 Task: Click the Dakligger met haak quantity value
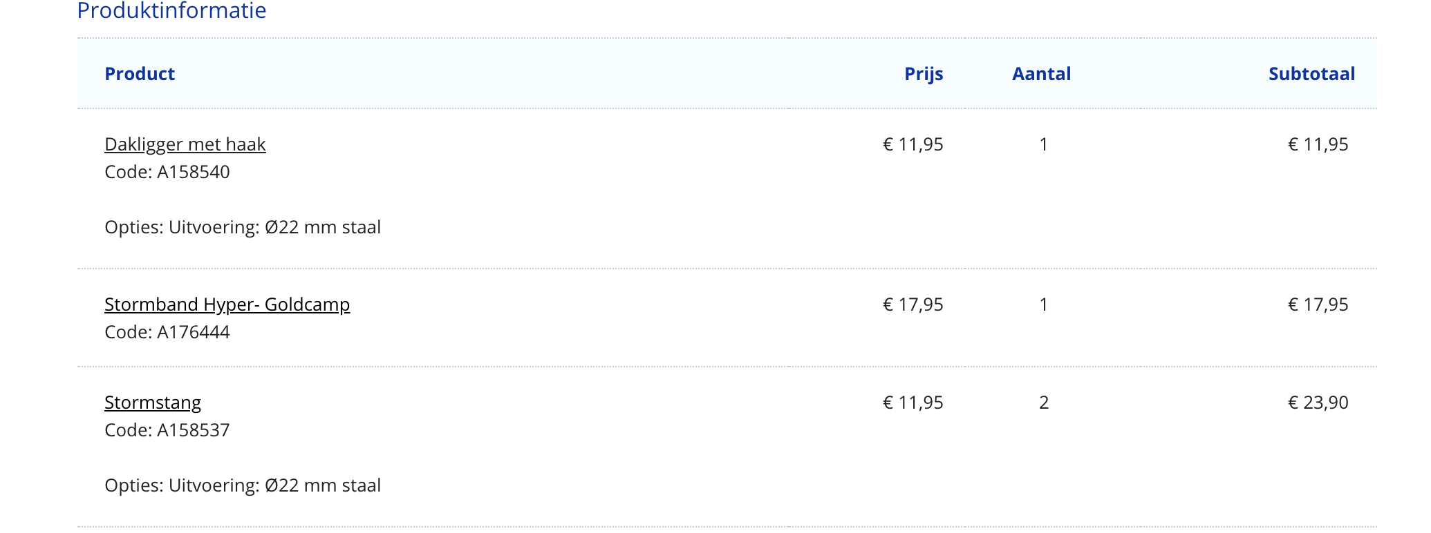tap(1044, 144)
